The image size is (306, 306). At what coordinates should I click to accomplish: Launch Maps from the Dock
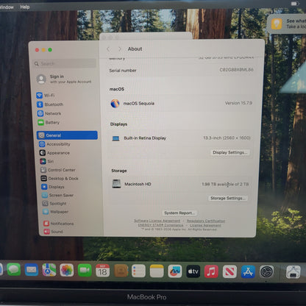coord(49,270)
